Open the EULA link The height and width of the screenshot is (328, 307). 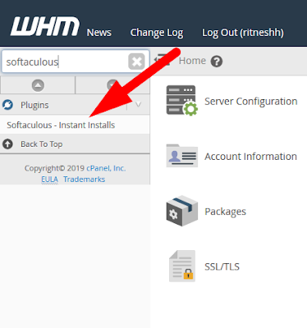coord(49,180)
